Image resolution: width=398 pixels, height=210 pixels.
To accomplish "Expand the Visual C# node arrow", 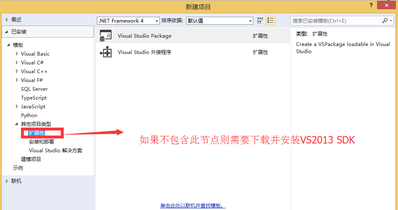I will 17,62.
